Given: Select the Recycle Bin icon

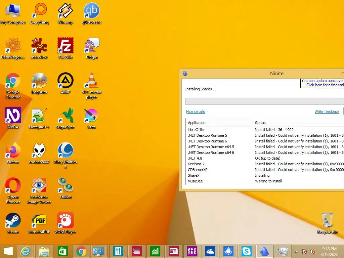Looking at the screenshot, I should [327, 223].
